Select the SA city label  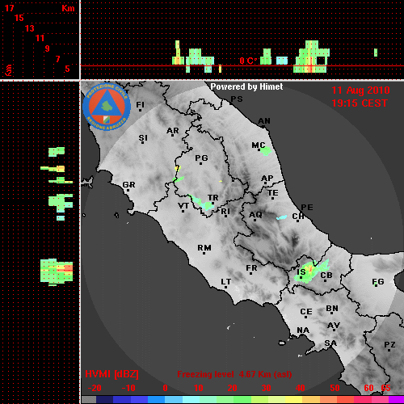point(330,343)
